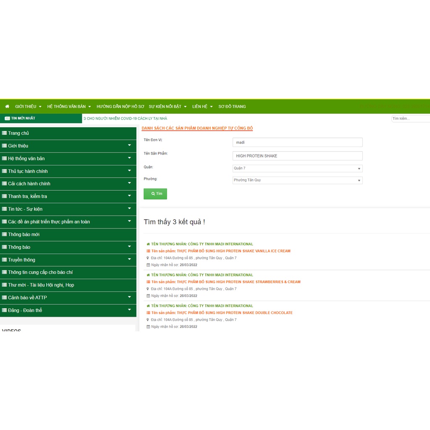
Task: Go to SƠ ĐỒ TRANG in navigation bar
Action: click(x=232, y=107)
